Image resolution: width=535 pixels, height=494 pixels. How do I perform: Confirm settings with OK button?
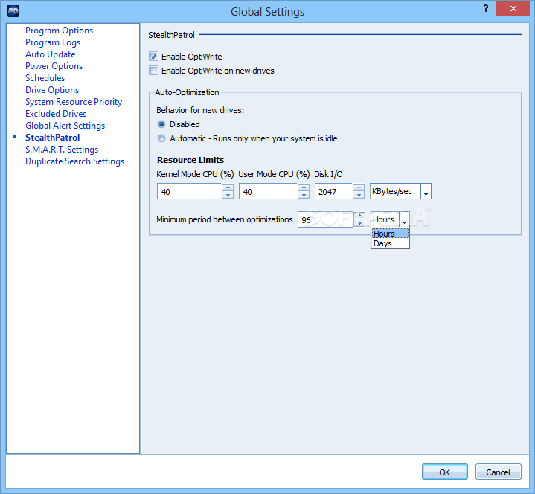coord(444,472)
